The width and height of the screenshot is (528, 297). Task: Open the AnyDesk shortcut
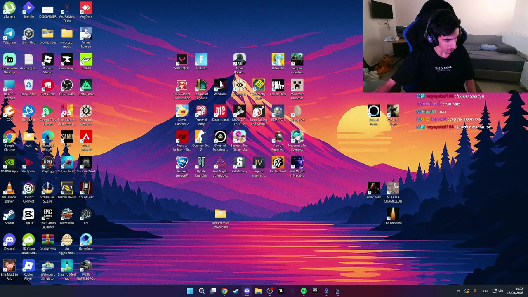click(x=86, y=11)
